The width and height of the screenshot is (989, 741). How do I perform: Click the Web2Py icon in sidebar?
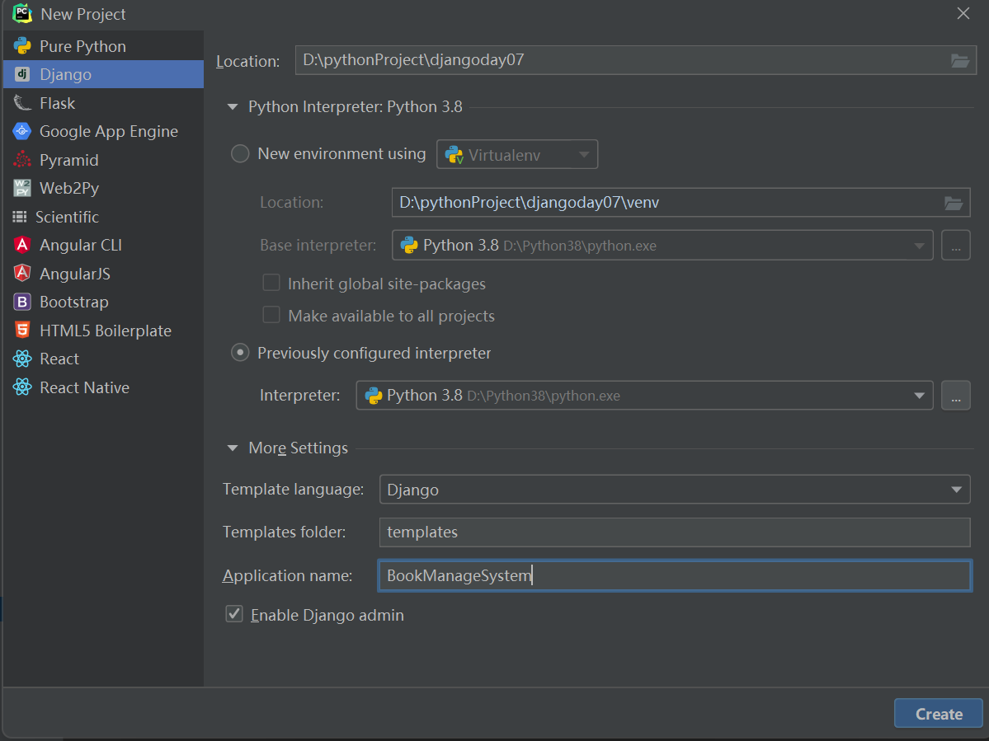tap(22, 188)
